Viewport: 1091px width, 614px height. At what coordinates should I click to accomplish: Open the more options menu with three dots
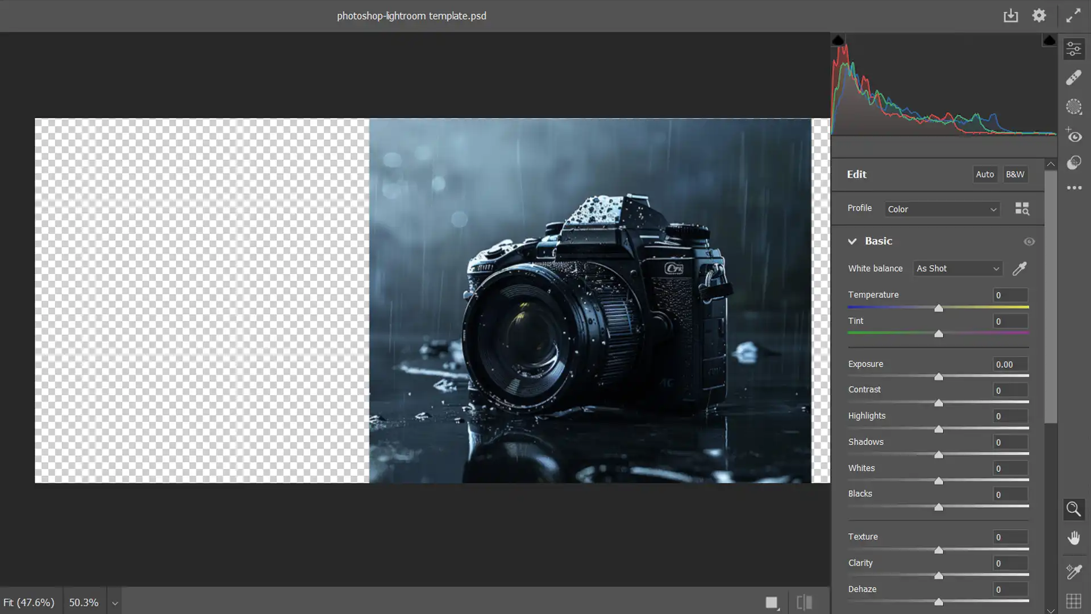tap(1074, 188)
